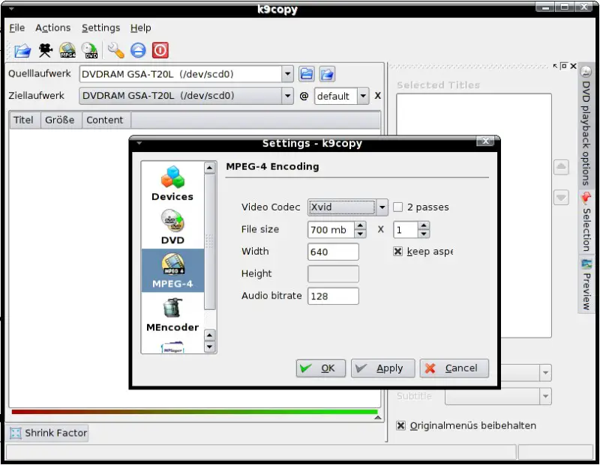The width and height of the screenshot is (600, 465).
Task: Click the open folder icon beside Quelllaufwerk
Action: click(x=307, y=73)
